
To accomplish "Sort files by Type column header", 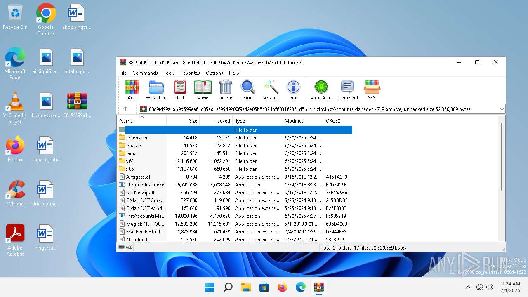I will pos(257,121).
